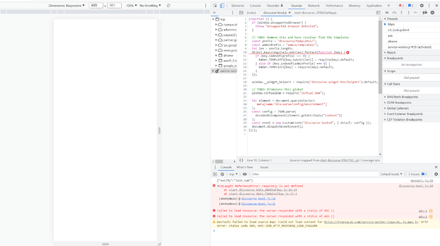Click Step out of current function
The height and width of the screenshot is (246, 440).
click(x=409, y=13)
